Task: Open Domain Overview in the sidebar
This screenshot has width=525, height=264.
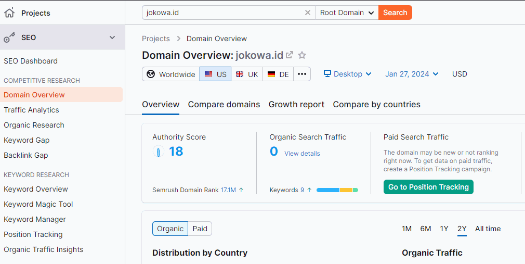Action: 61,95
